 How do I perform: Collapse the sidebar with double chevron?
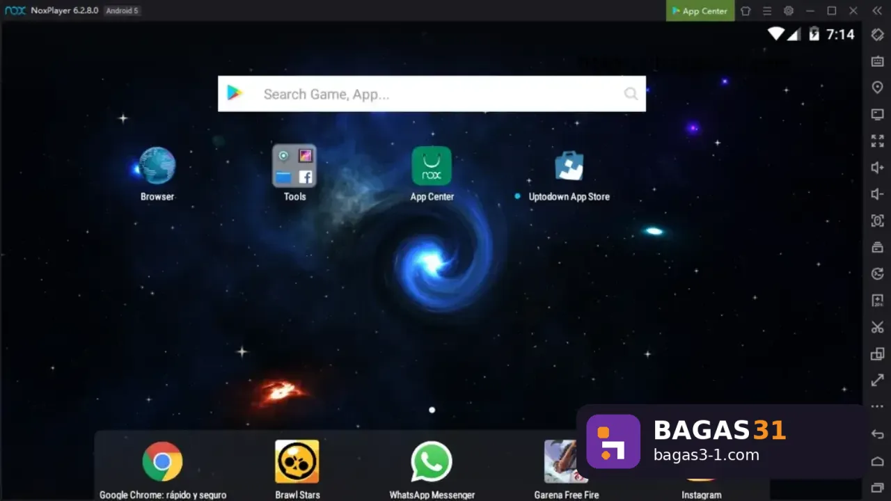[x=876, y=10]
